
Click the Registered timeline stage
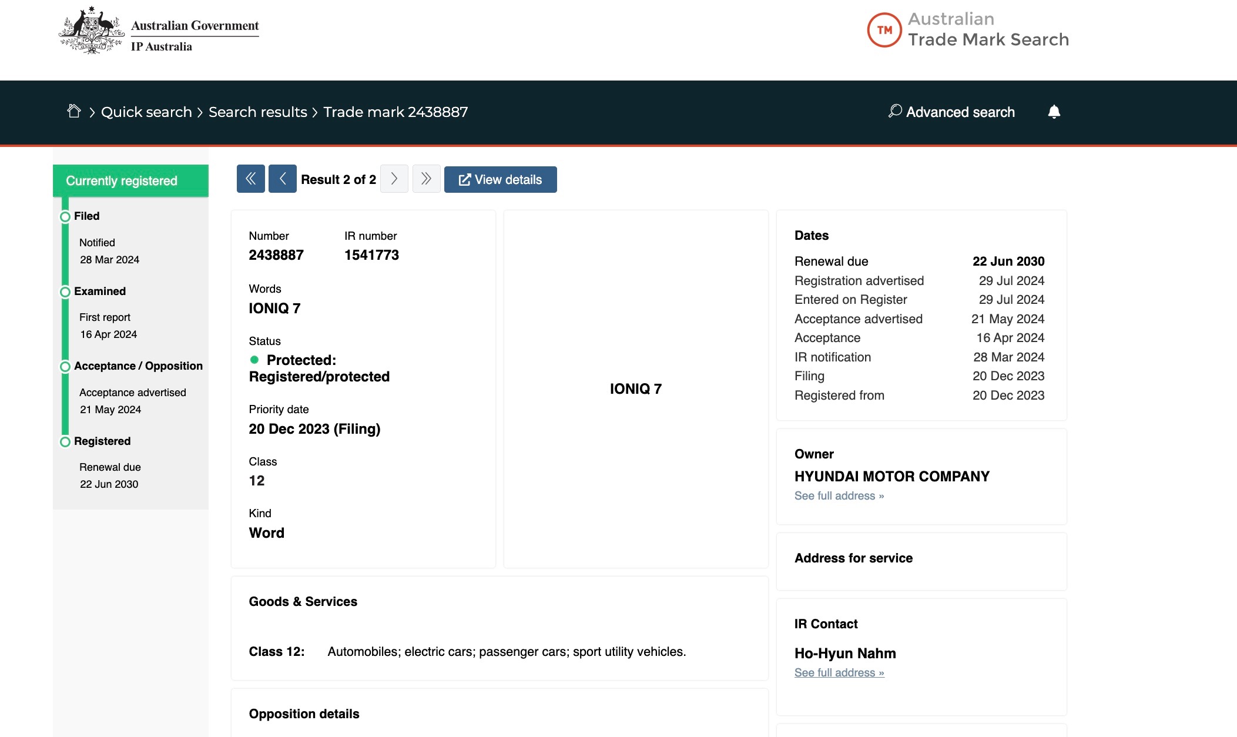point(102,441)
